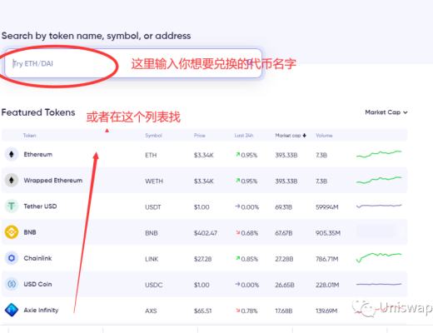Click the 786.71M volume value
Image resolution: width=433 pixels, height=333 pixels.
327,259
